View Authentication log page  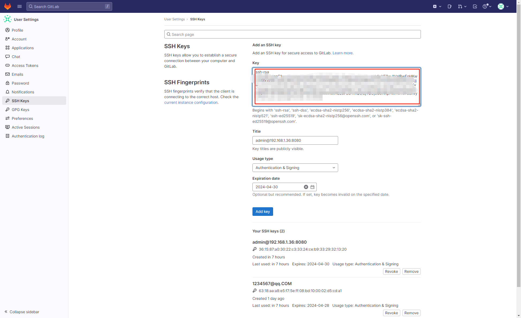point(34,136)
